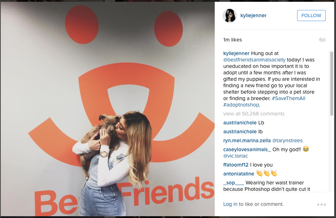Click the comments panel scrollbar

pyautogui.click(x=331, y=84)
